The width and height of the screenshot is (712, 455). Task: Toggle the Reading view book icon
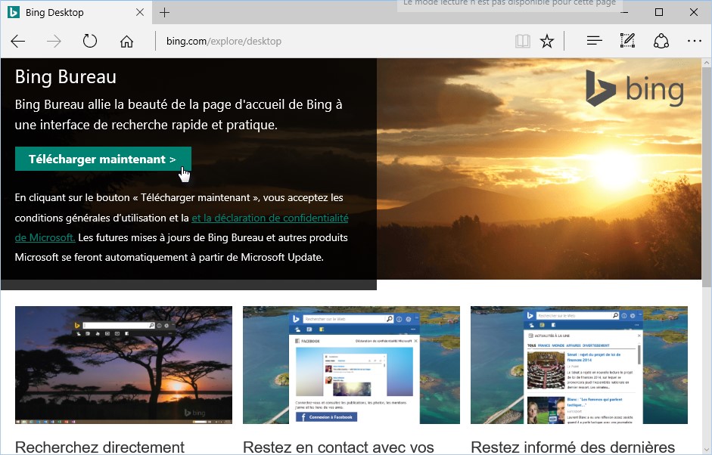[523, 42]
